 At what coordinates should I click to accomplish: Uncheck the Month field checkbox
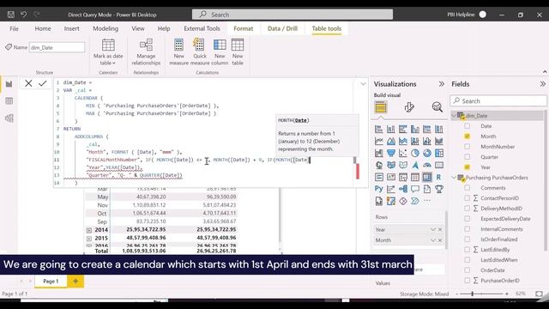pyautogui.click(x=467, y=136)
